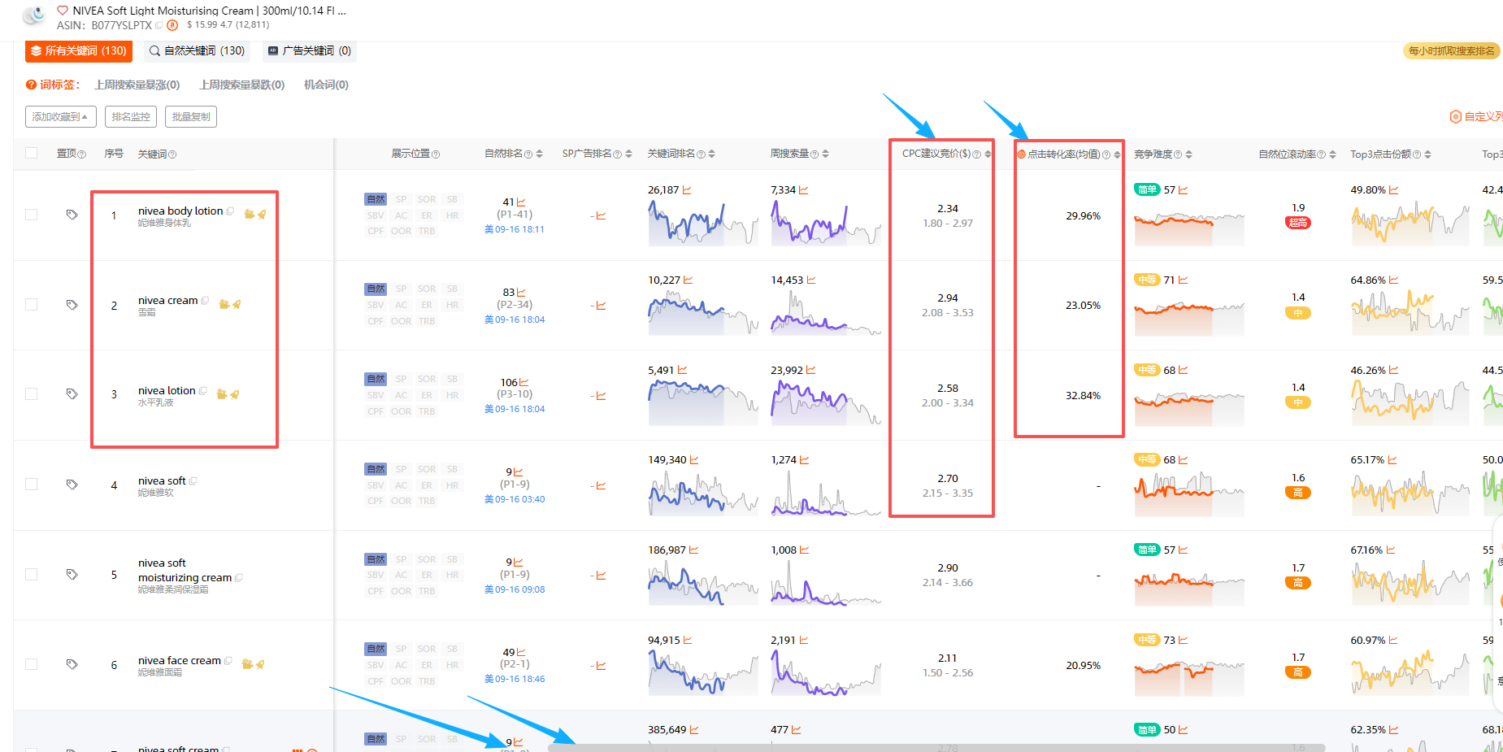This screenshot has width=1503, height=752.
Task: Open 自定义列 column settings
Action: coord(1476,117)
